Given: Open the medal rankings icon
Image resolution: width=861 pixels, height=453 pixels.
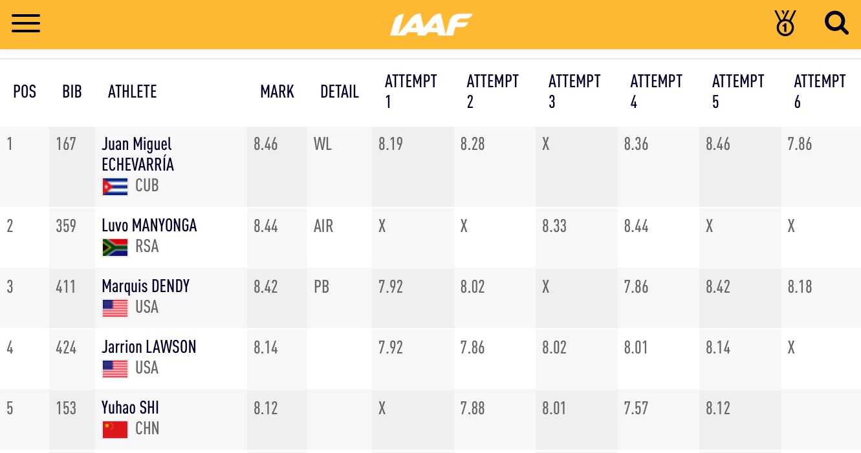Looking at the screenshot, I should (x=785, y=24).
